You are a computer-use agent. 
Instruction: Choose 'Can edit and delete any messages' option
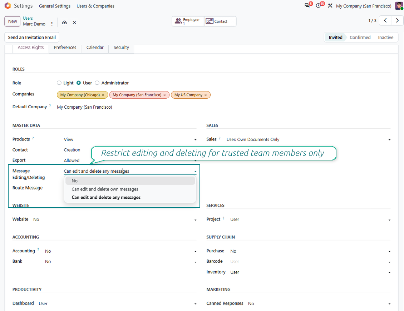pos(130,197)
